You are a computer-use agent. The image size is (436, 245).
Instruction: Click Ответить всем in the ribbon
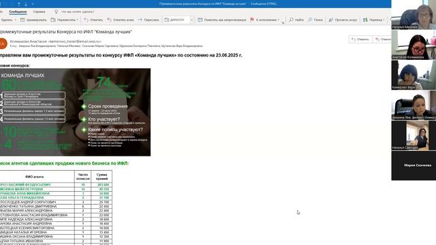pos(121,20)
